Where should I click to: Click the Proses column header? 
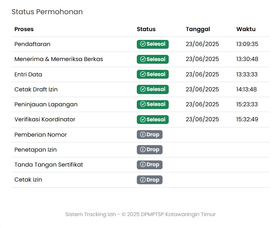tap(24, 29)
